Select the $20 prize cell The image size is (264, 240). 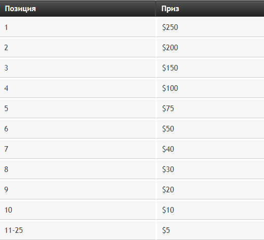click(210, 190)
